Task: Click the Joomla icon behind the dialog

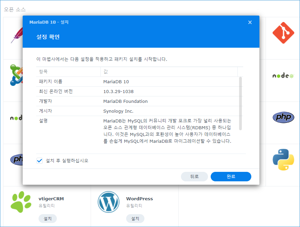Action: coord(17,75)
